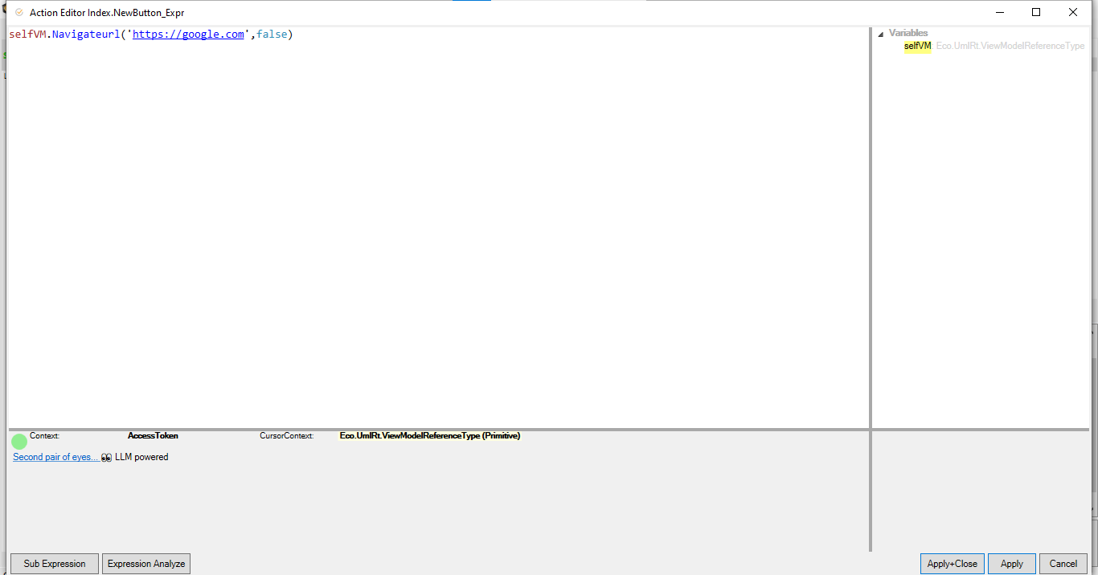Collapse the Variables tree node
This screenshot has width=1098, height=575.
click(x=881, y=34)
